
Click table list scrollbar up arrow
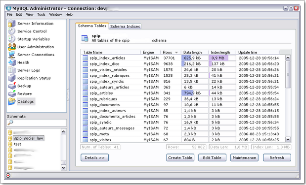click(288, 58)
